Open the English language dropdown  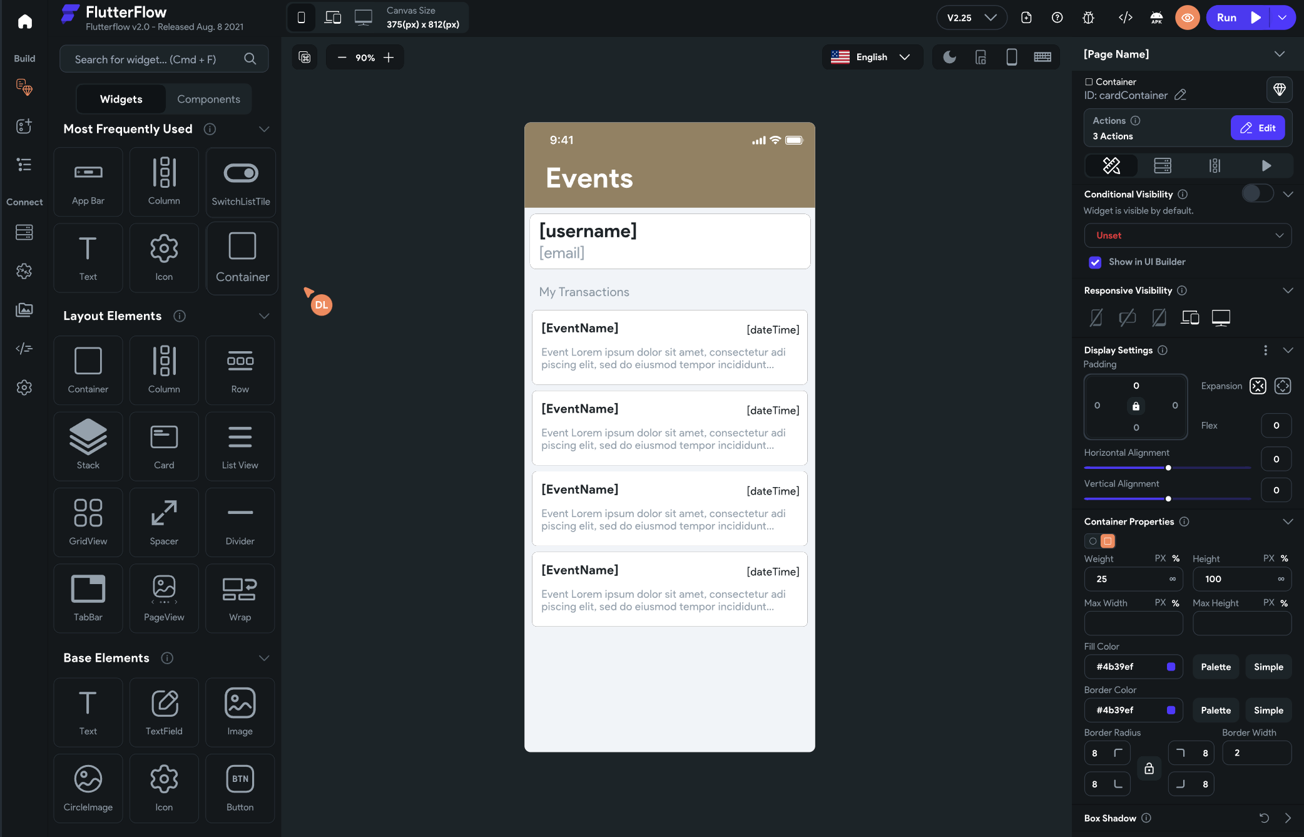[x=872, y=58]
